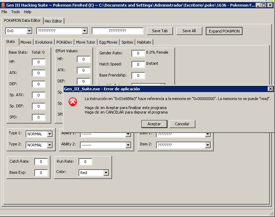Viewport: 275px width, 217px height.
Task: Click the Effort Values DEF field
Action: tap(83, 81)
